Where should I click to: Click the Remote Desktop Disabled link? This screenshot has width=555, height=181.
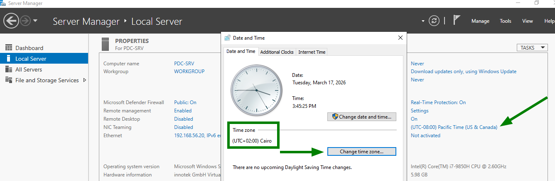[x=184, y=119]
